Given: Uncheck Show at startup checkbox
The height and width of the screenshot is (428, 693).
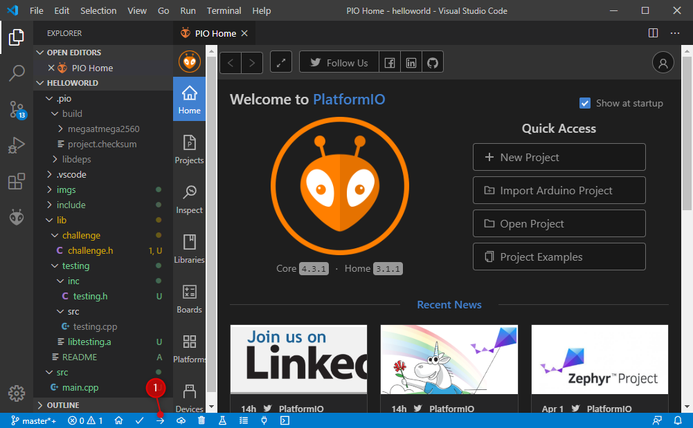Looking at the screenshot, I should (x=585, y=103).
